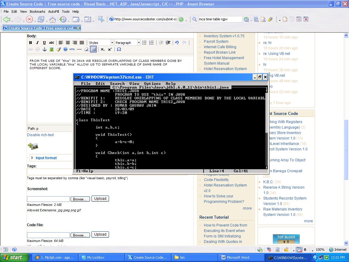Viewport: 349px width, 262px height.
Task: Insert a special character with the Omega icon
Action: pyautogui.click(x=119, y=49)
